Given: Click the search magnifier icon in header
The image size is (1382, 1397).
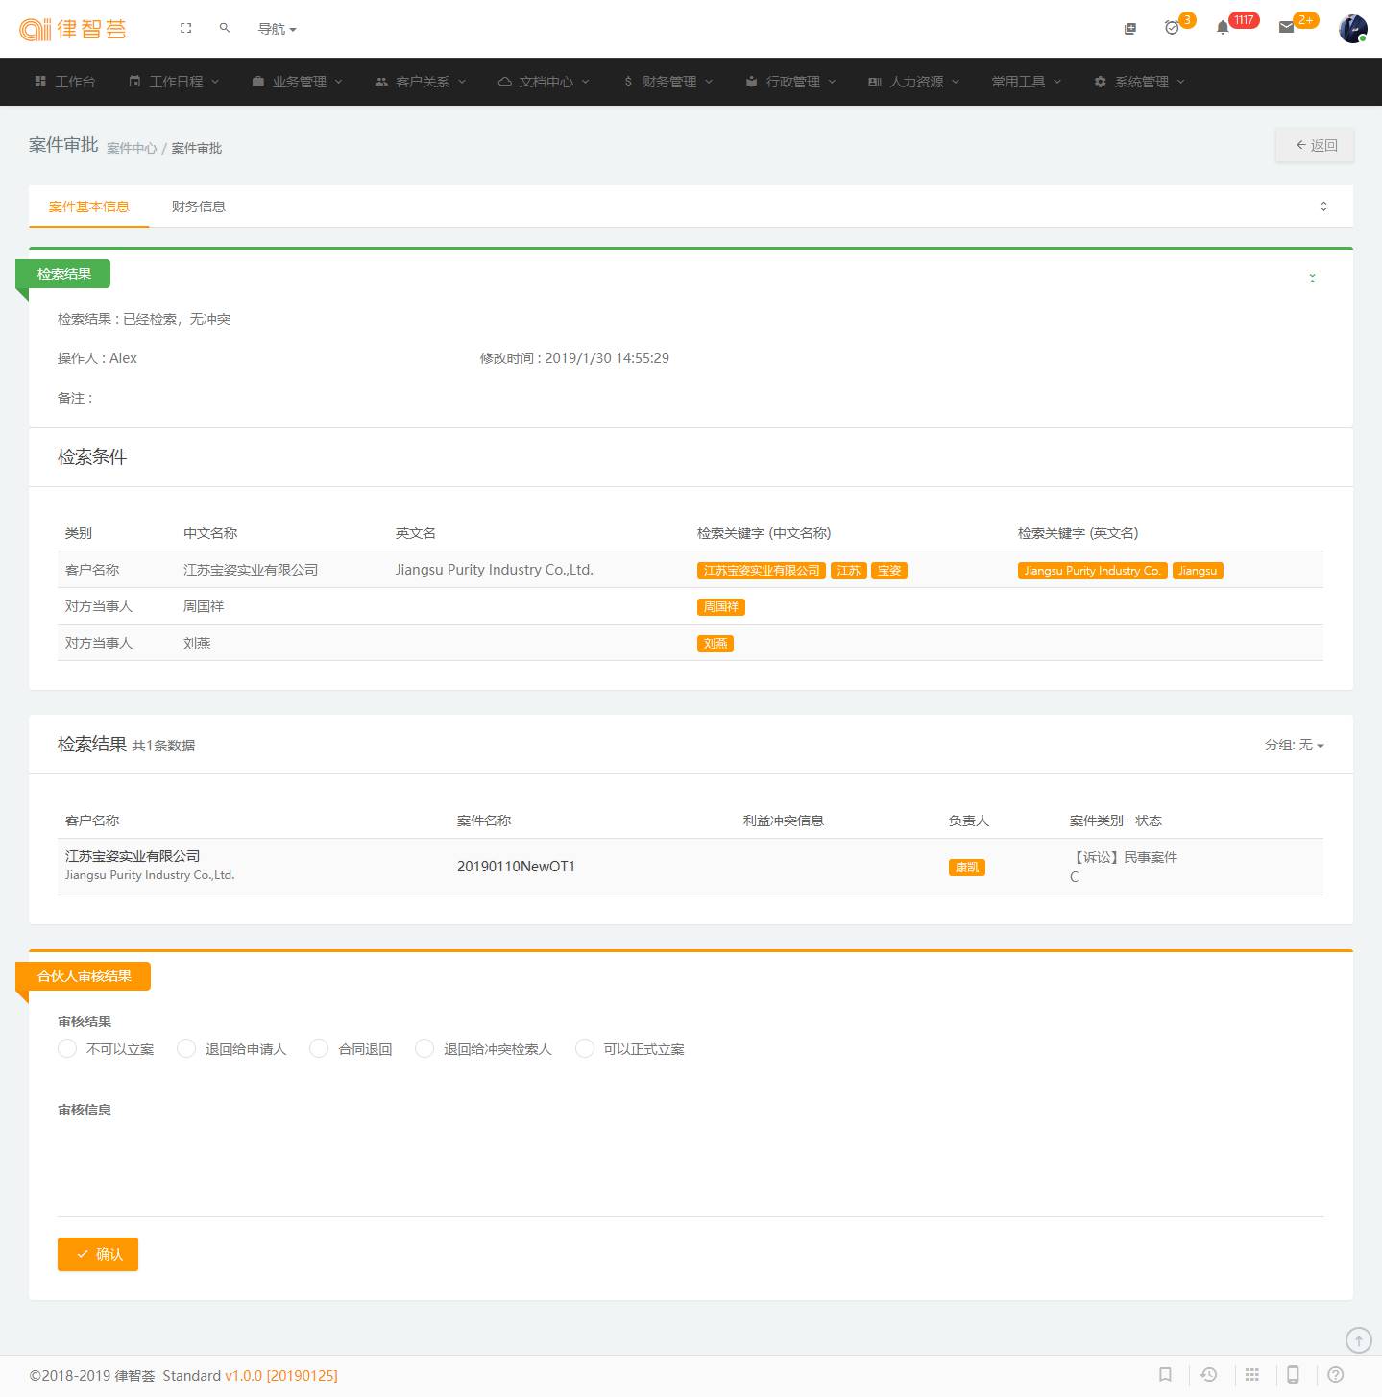Looking at the screenshot, I should [225, 29].
